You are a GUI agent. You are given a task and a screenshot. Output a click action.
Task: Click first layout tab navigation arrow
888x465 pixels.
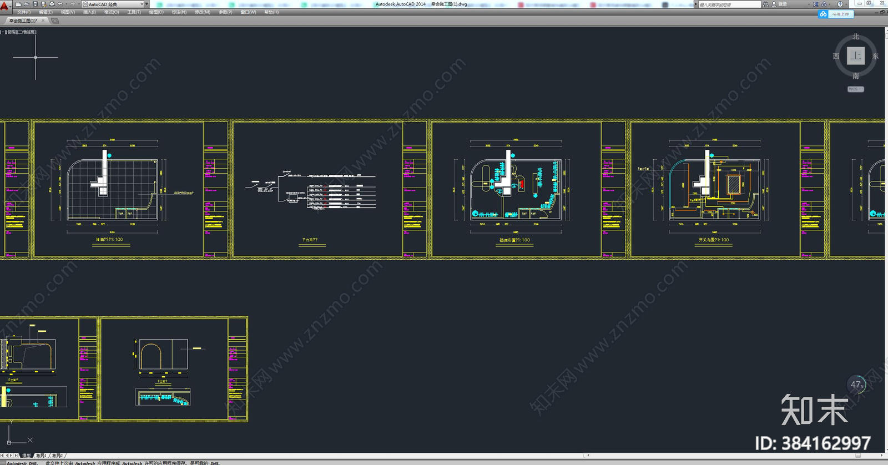(2, 456)
